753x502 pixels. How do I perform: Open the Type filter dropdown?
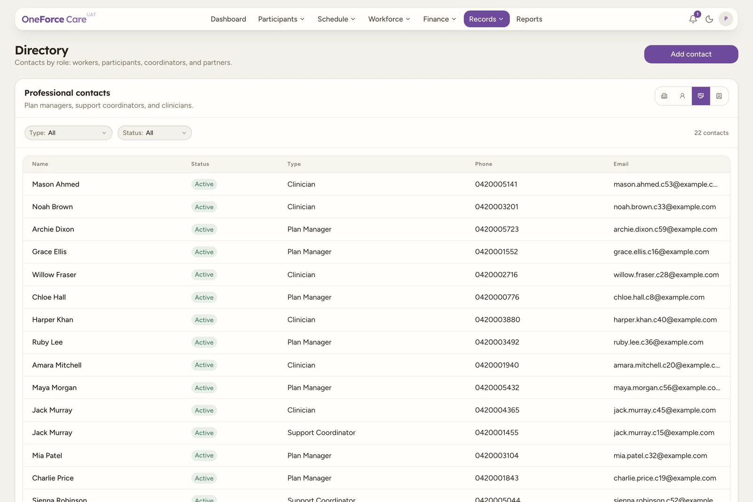tap(68, 133)
